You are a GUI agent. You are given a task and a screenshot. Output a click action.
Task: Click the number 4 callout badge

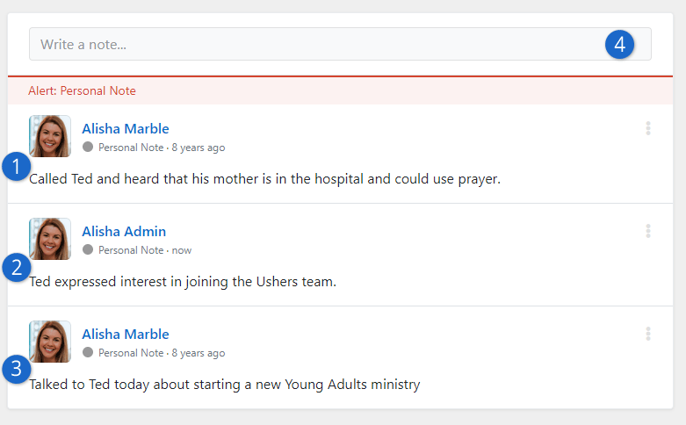pos(619,45)
